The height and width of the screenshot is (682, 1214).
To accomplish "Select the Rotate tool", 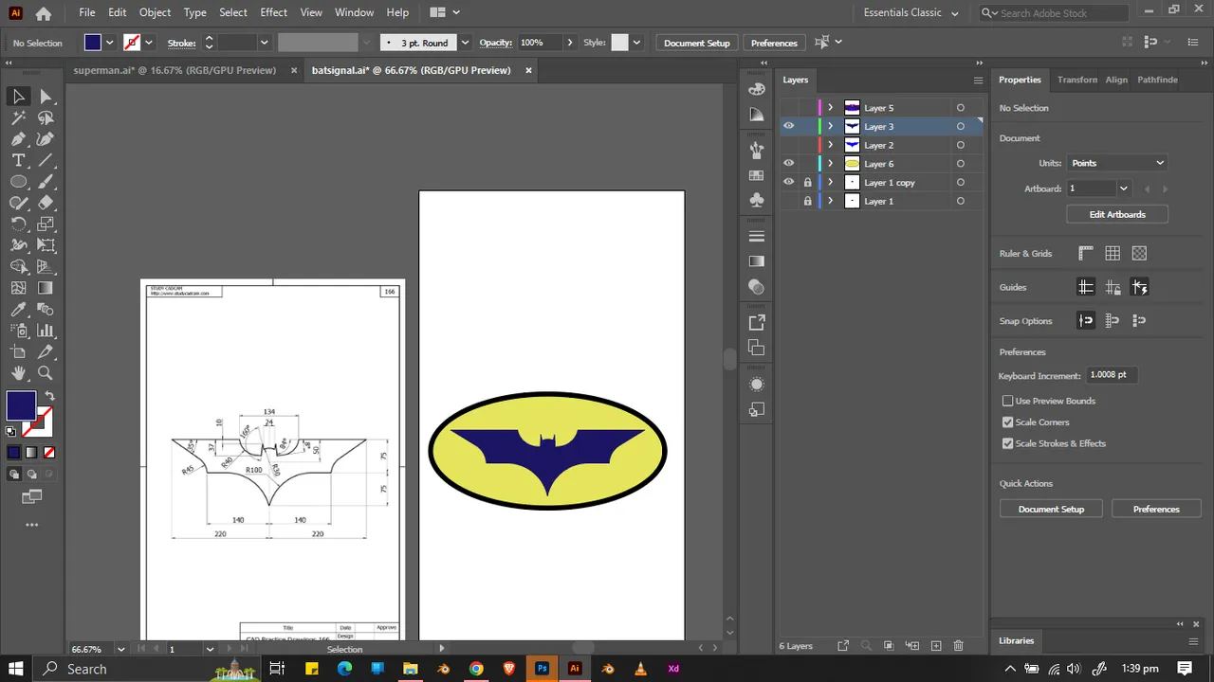I will point(18,224).
